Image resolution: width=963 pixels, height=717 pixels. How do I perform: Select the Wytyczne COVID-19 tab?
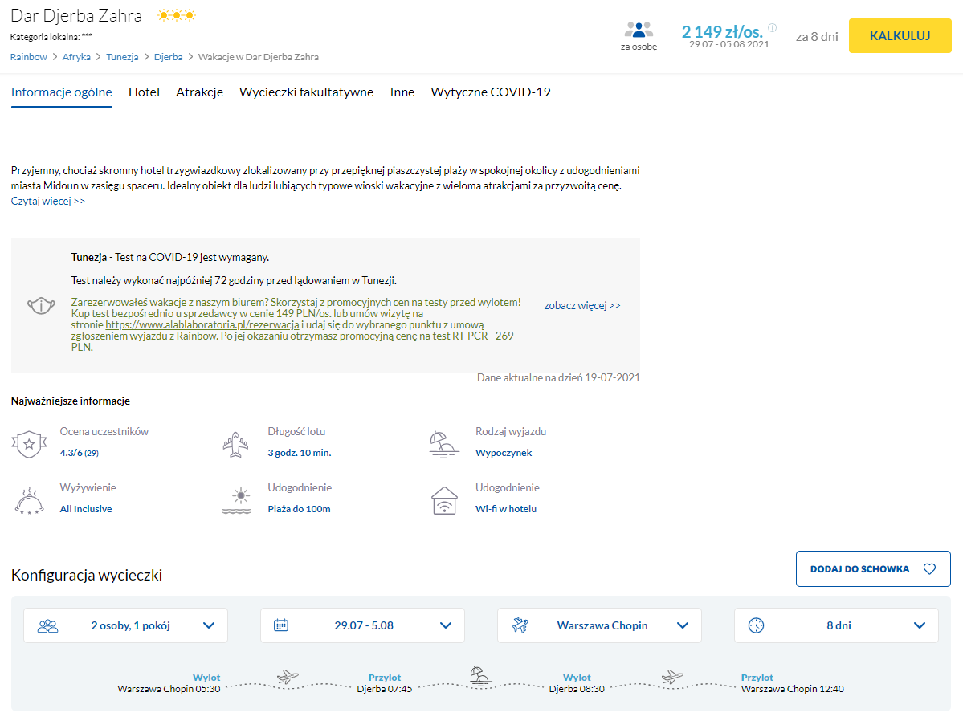[490, 92]
